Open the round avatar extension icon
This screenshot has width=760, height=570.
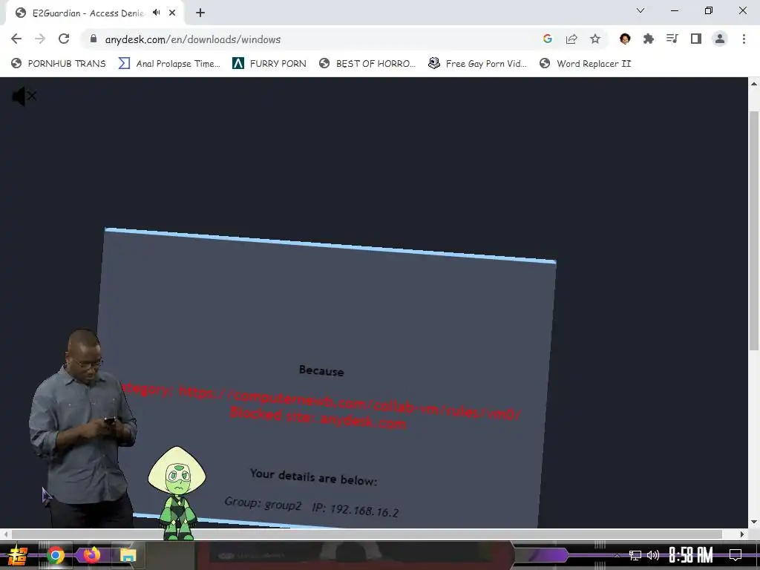click(625, 39)
